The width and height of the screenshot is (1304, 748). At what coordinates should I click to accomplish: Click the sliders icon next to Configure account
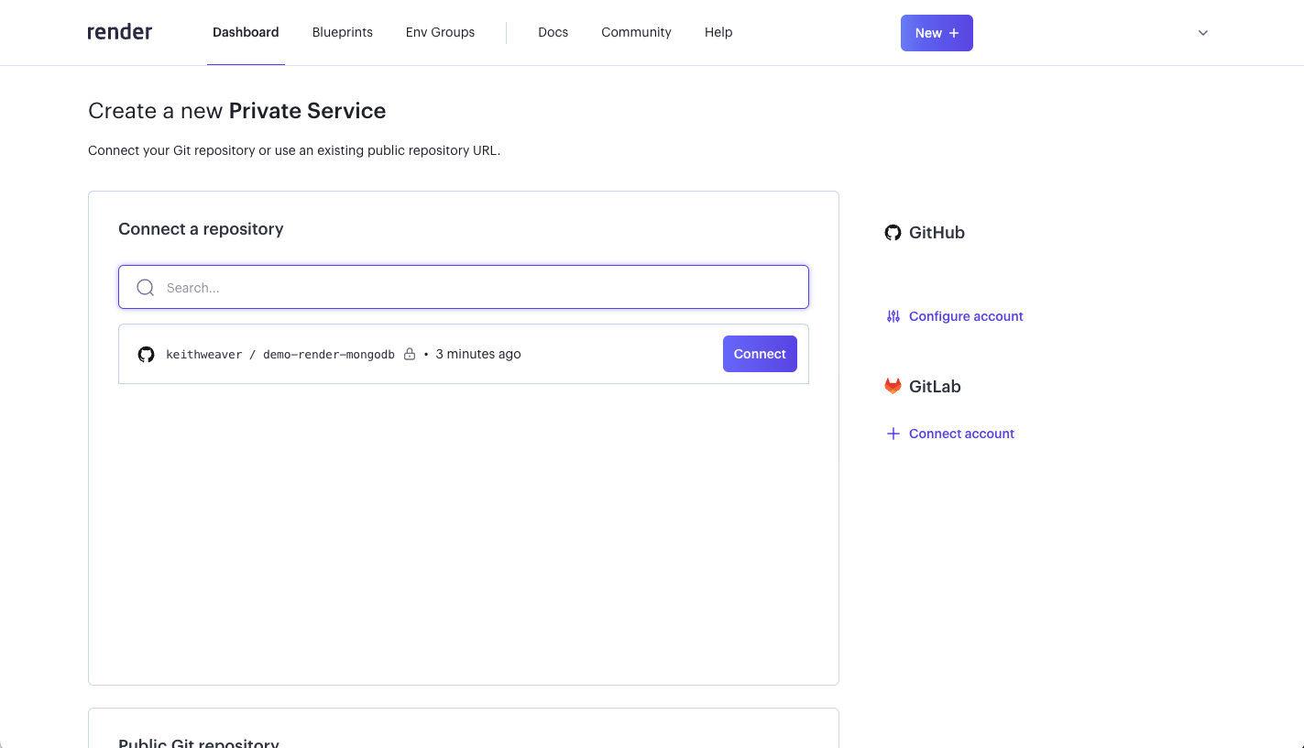[x=893, y=316]
